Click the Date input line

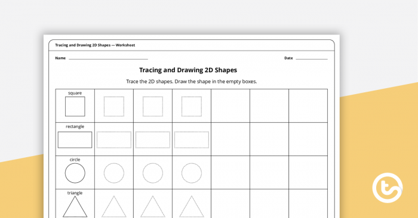pyautogui.click(x=312, y=59)
